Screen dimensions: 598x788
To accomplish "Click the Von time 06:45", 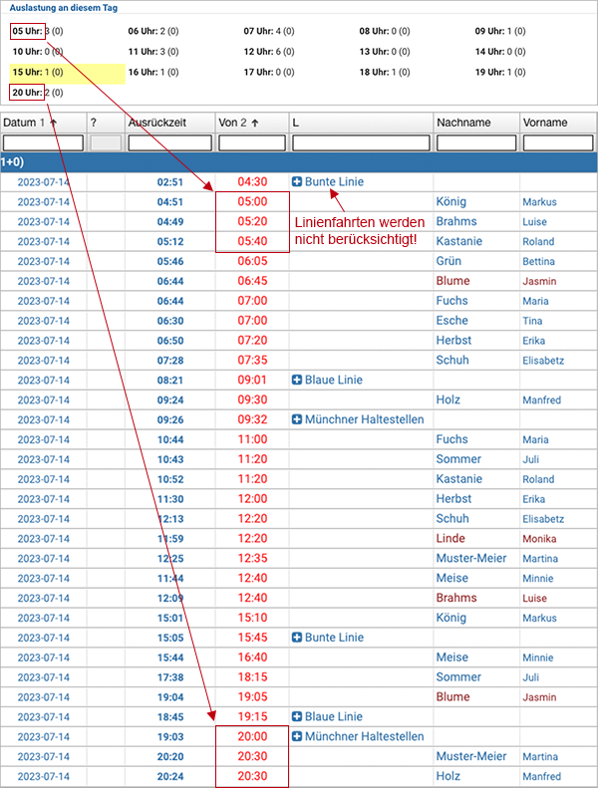I will pyautogui.click(x=252, y=281).
